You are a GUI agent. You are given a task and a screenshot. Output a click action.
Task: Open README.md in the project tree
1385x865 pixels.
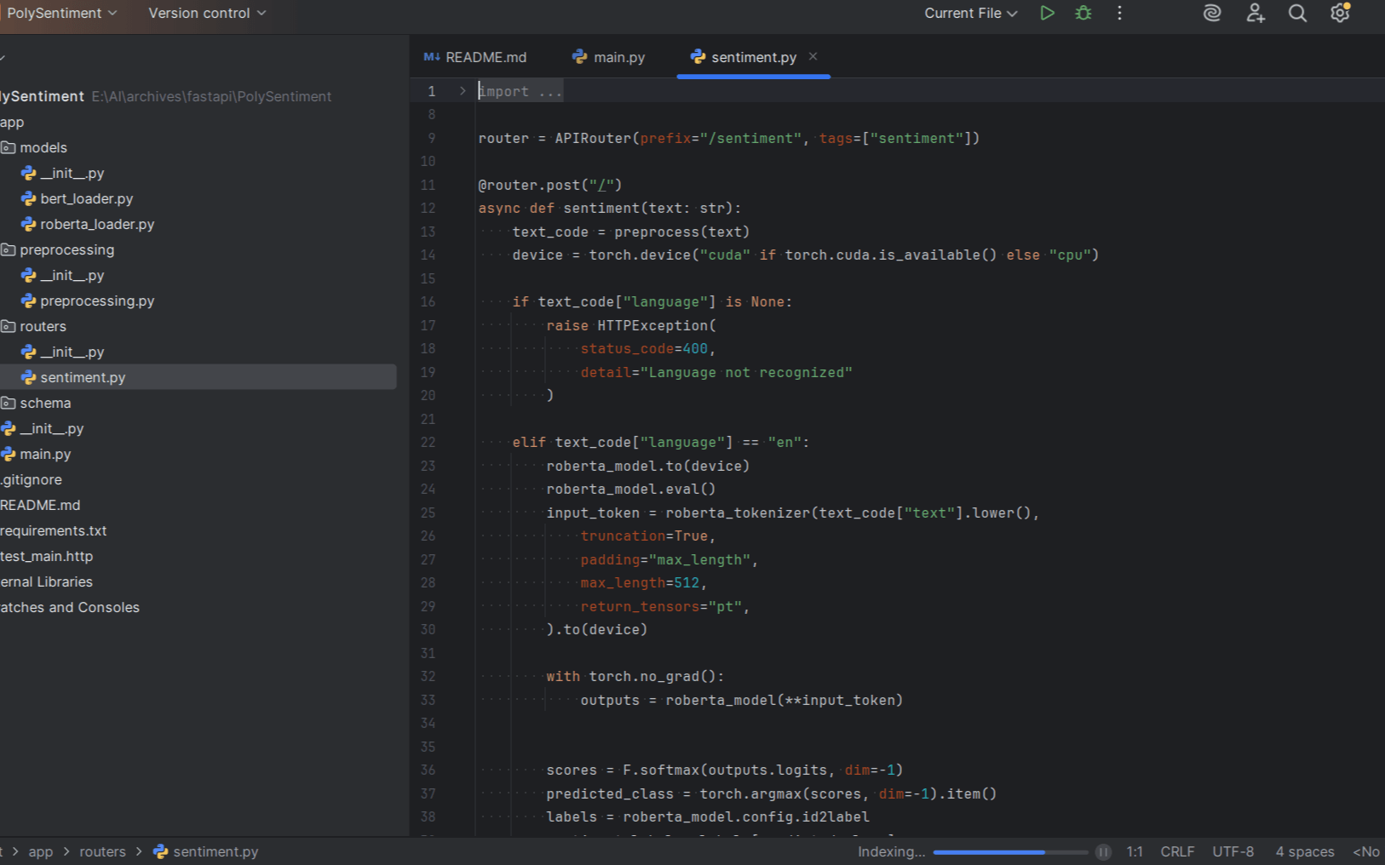40,505
